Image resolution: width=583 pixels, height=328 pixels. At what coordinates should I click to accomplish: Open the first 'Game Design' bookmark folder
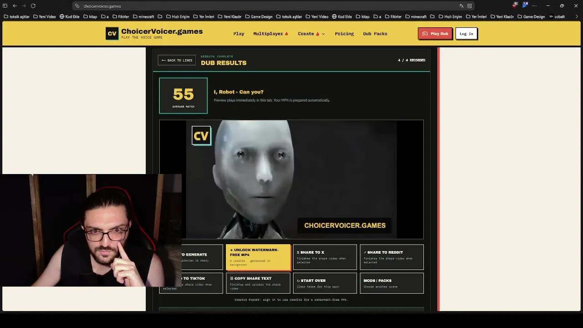[258, 17]
